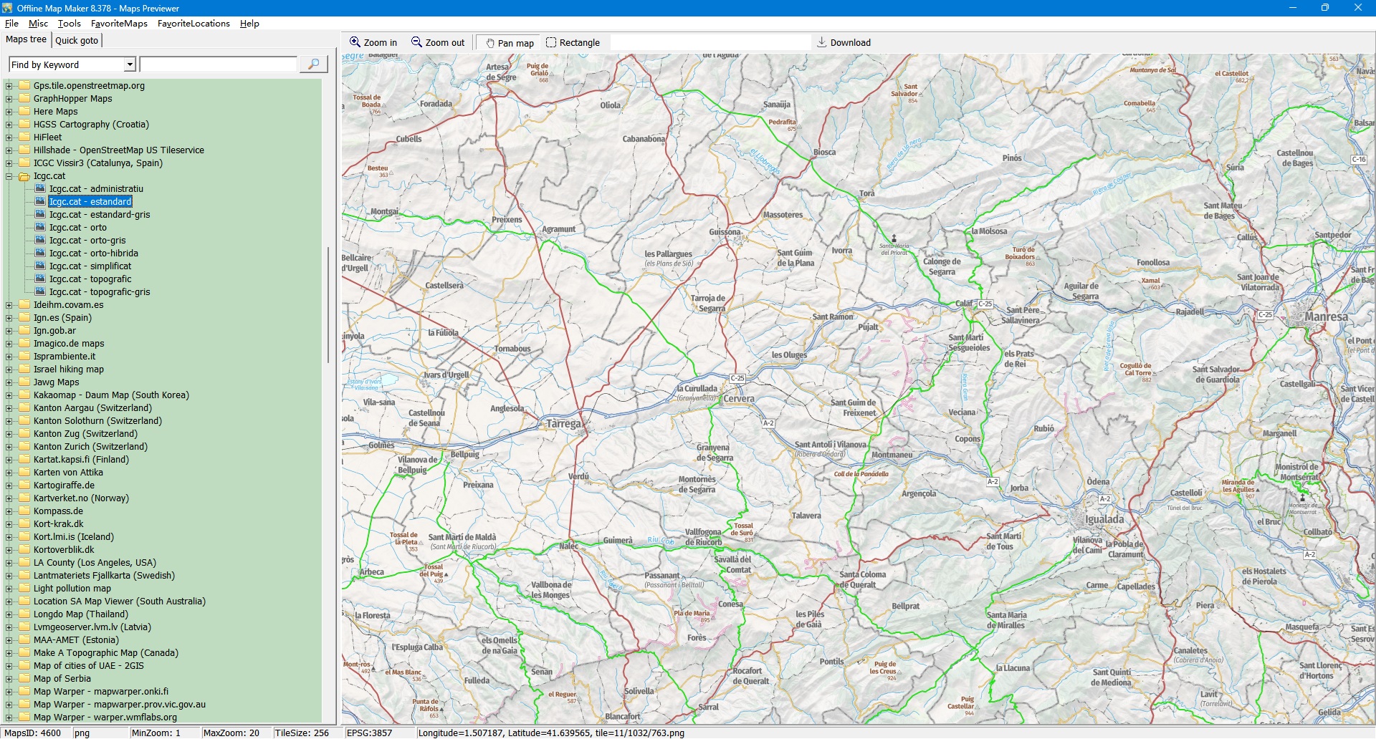Open the Find by Keyword dropdown

(x=130, y=64)
